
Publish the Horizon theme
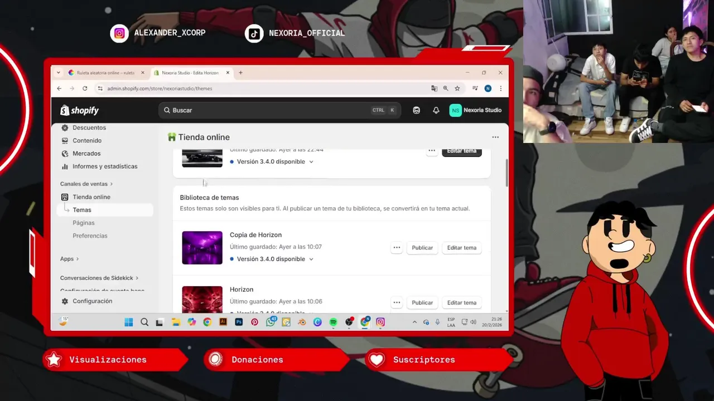point(422,302)
